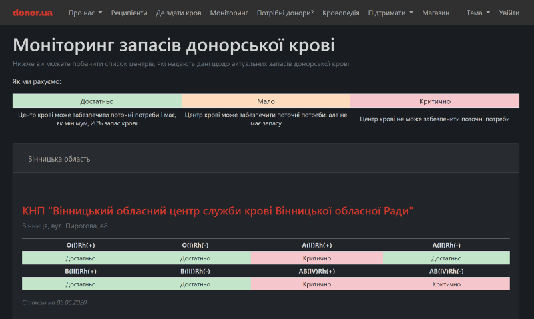Click the donor.ua logo

point(32,13)
